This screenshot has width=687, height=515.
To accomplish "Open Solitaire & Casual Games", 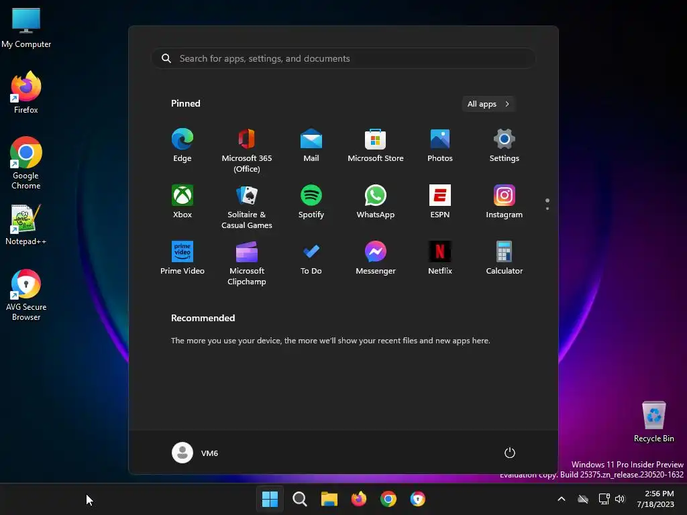I will [x=247, y=207].
